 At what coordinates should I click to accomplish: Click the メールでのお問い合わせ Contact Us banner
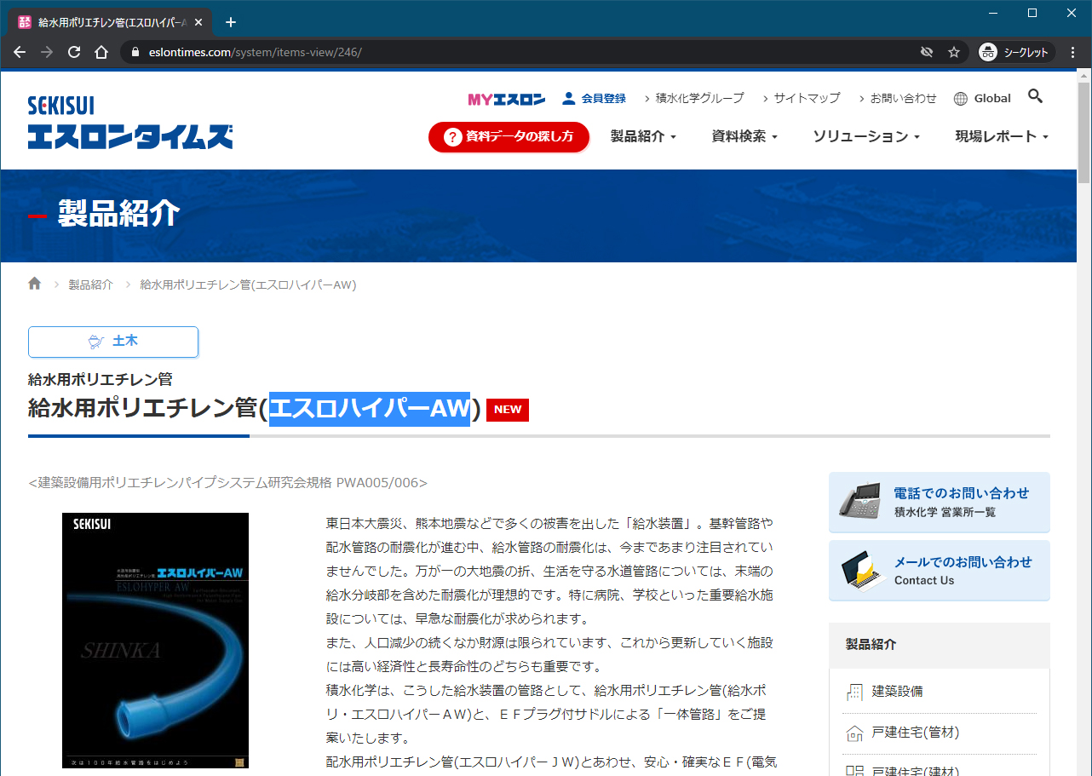pos(940,571)
